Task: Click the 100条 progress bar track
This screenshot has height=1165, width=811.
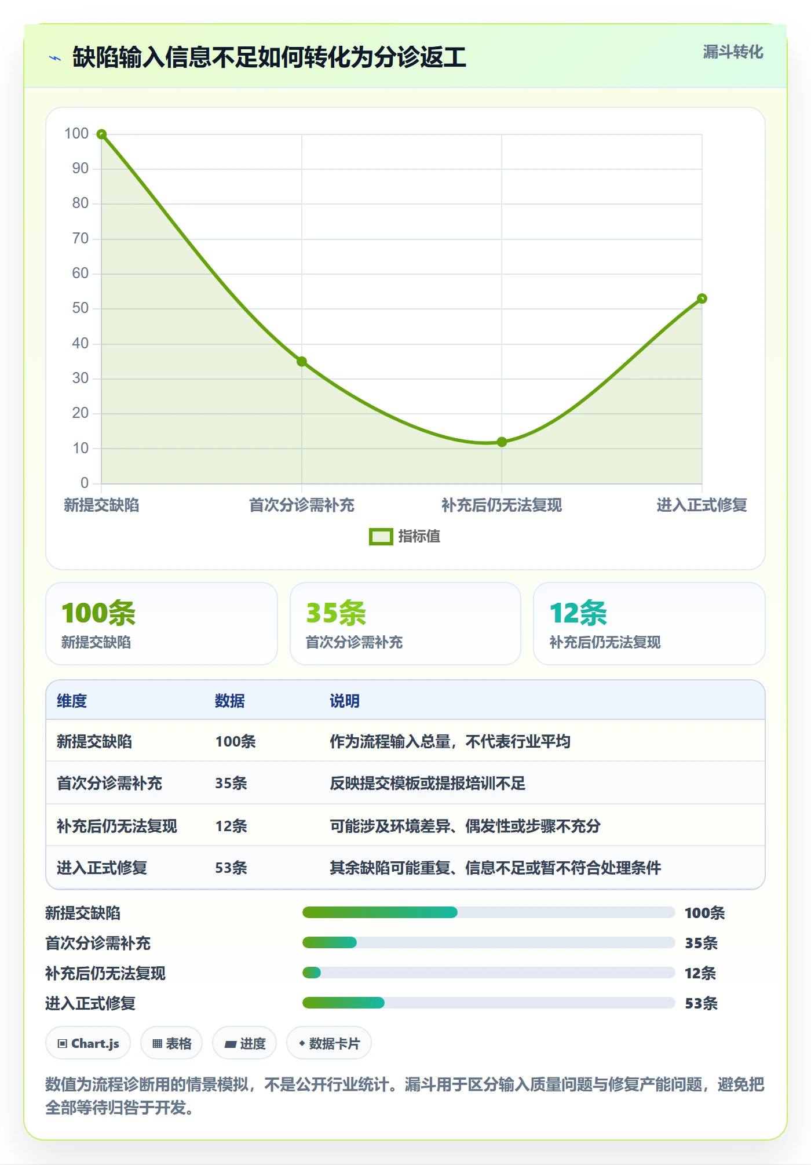Action: tap(489, 913)
